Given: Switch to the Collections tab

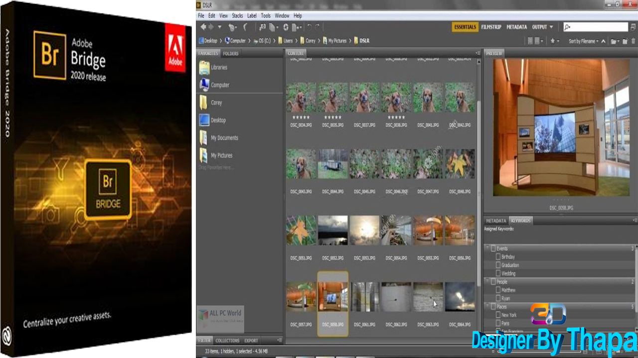Looking at the screenshot, I should pos(227,341).
